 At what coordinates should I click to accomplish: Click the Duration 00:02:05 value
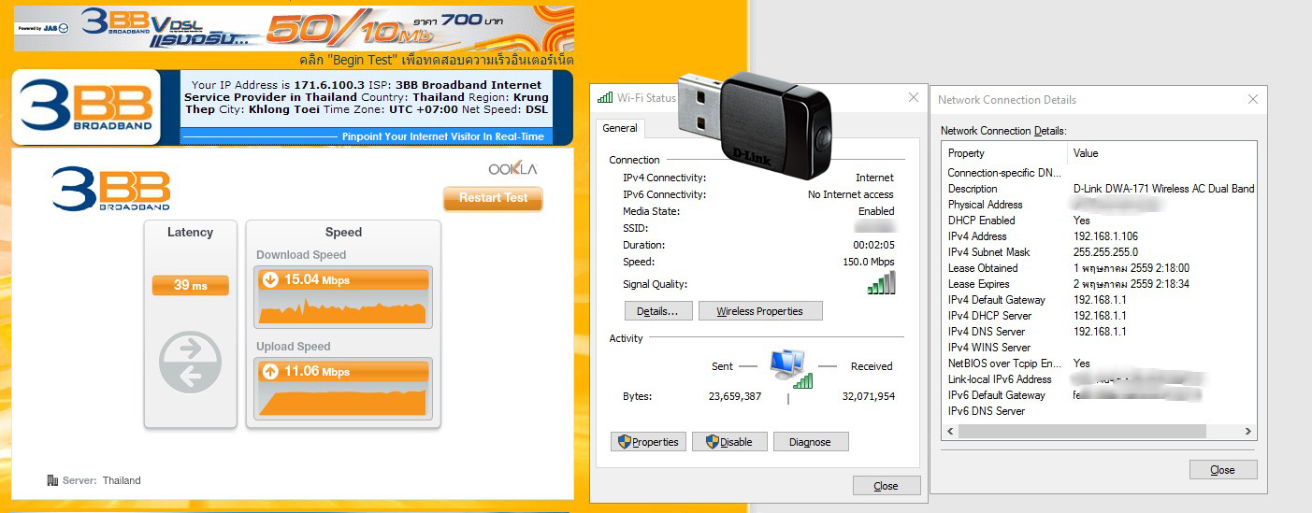874,245
